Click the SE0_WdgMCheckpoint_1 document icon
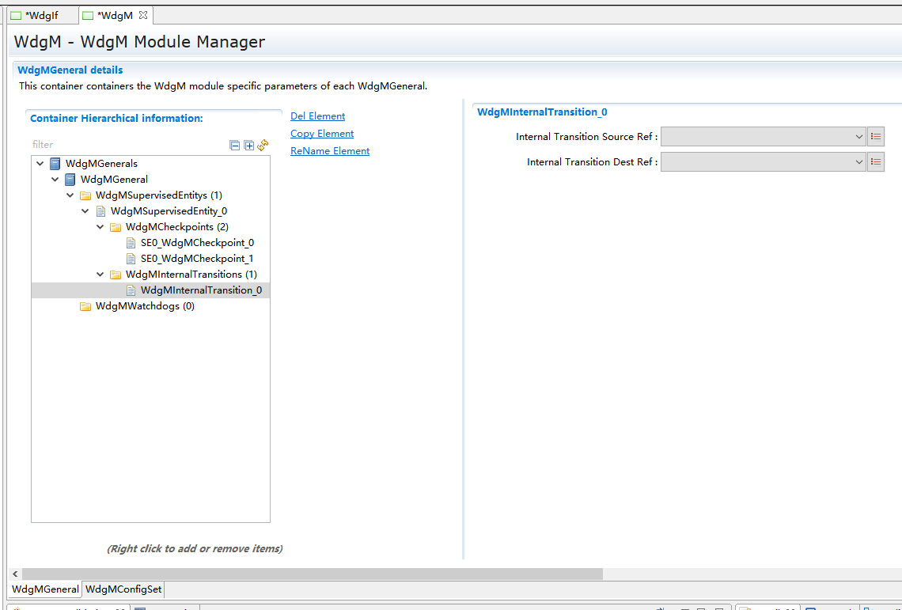Screen dimensions: 902x610 pos(131,259)
